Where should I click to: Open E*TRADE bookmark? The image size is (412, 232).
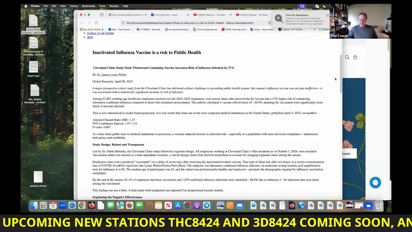tap(149, 29)
